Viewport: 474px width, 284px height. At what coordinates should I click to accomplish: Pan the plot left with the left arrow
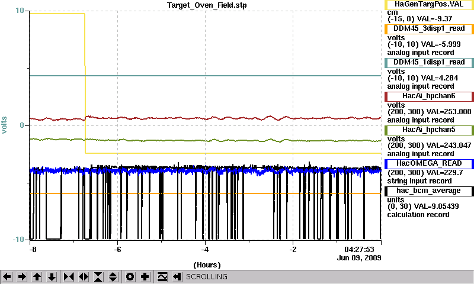pos(7,277)
